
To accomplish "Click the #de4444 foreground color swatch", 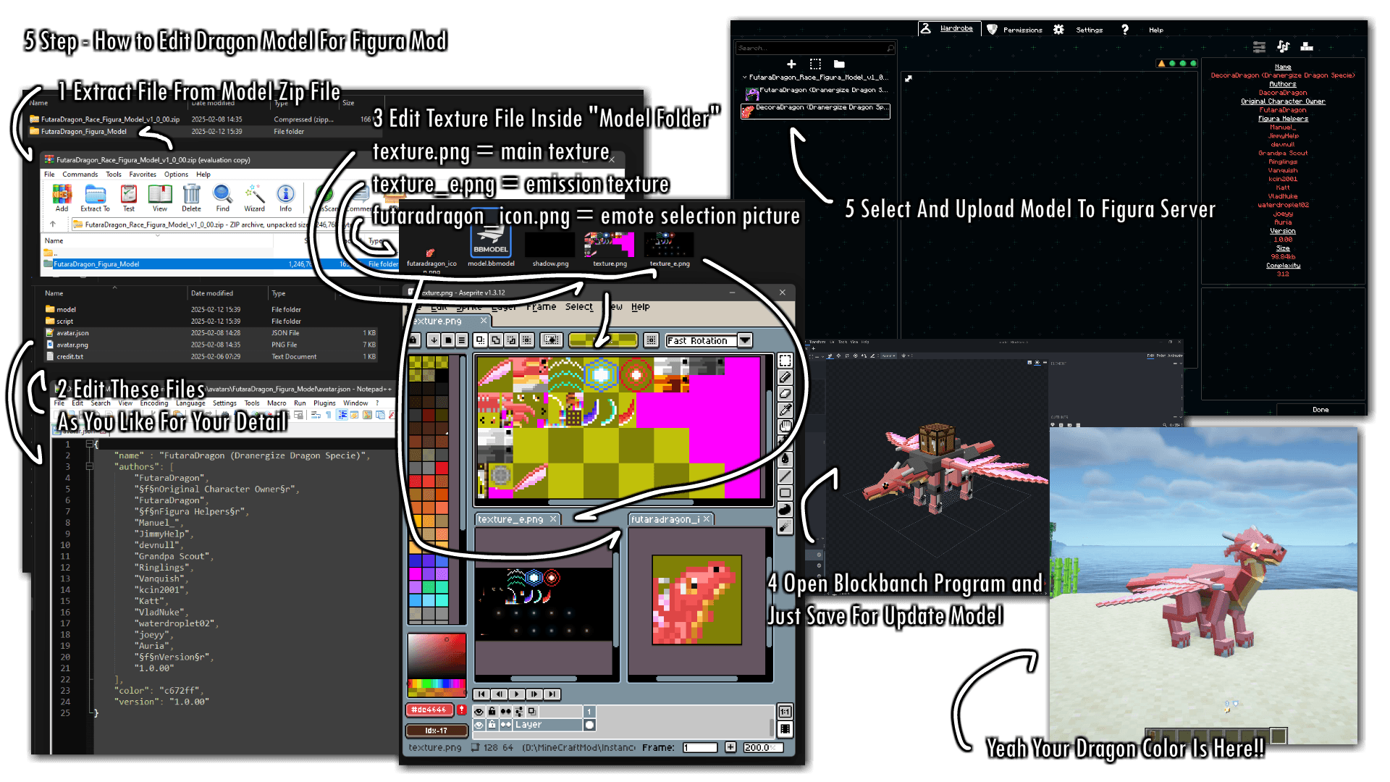I will point(429,710).
